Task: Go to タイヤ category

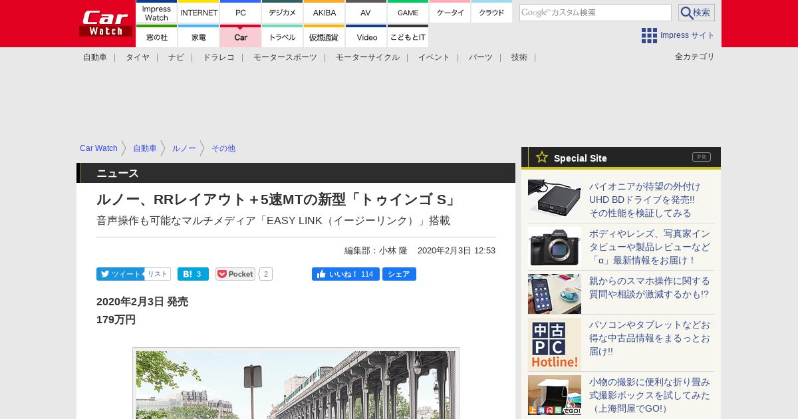Action: click(138, 57)
